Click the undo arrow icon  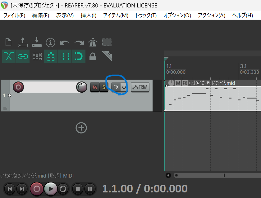[x=64, y=43]
